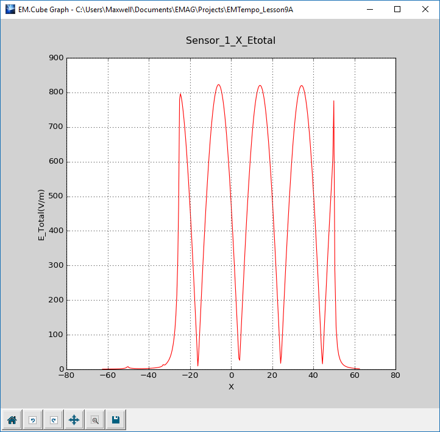Click the Home reset view icon
This screenshot has height=432, width=440.
pyautogui.click(x=12, y=420)
